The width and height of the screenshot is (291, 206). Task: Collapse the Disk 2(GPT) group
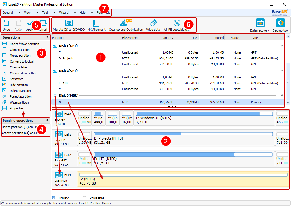click(x=282, y=71)
